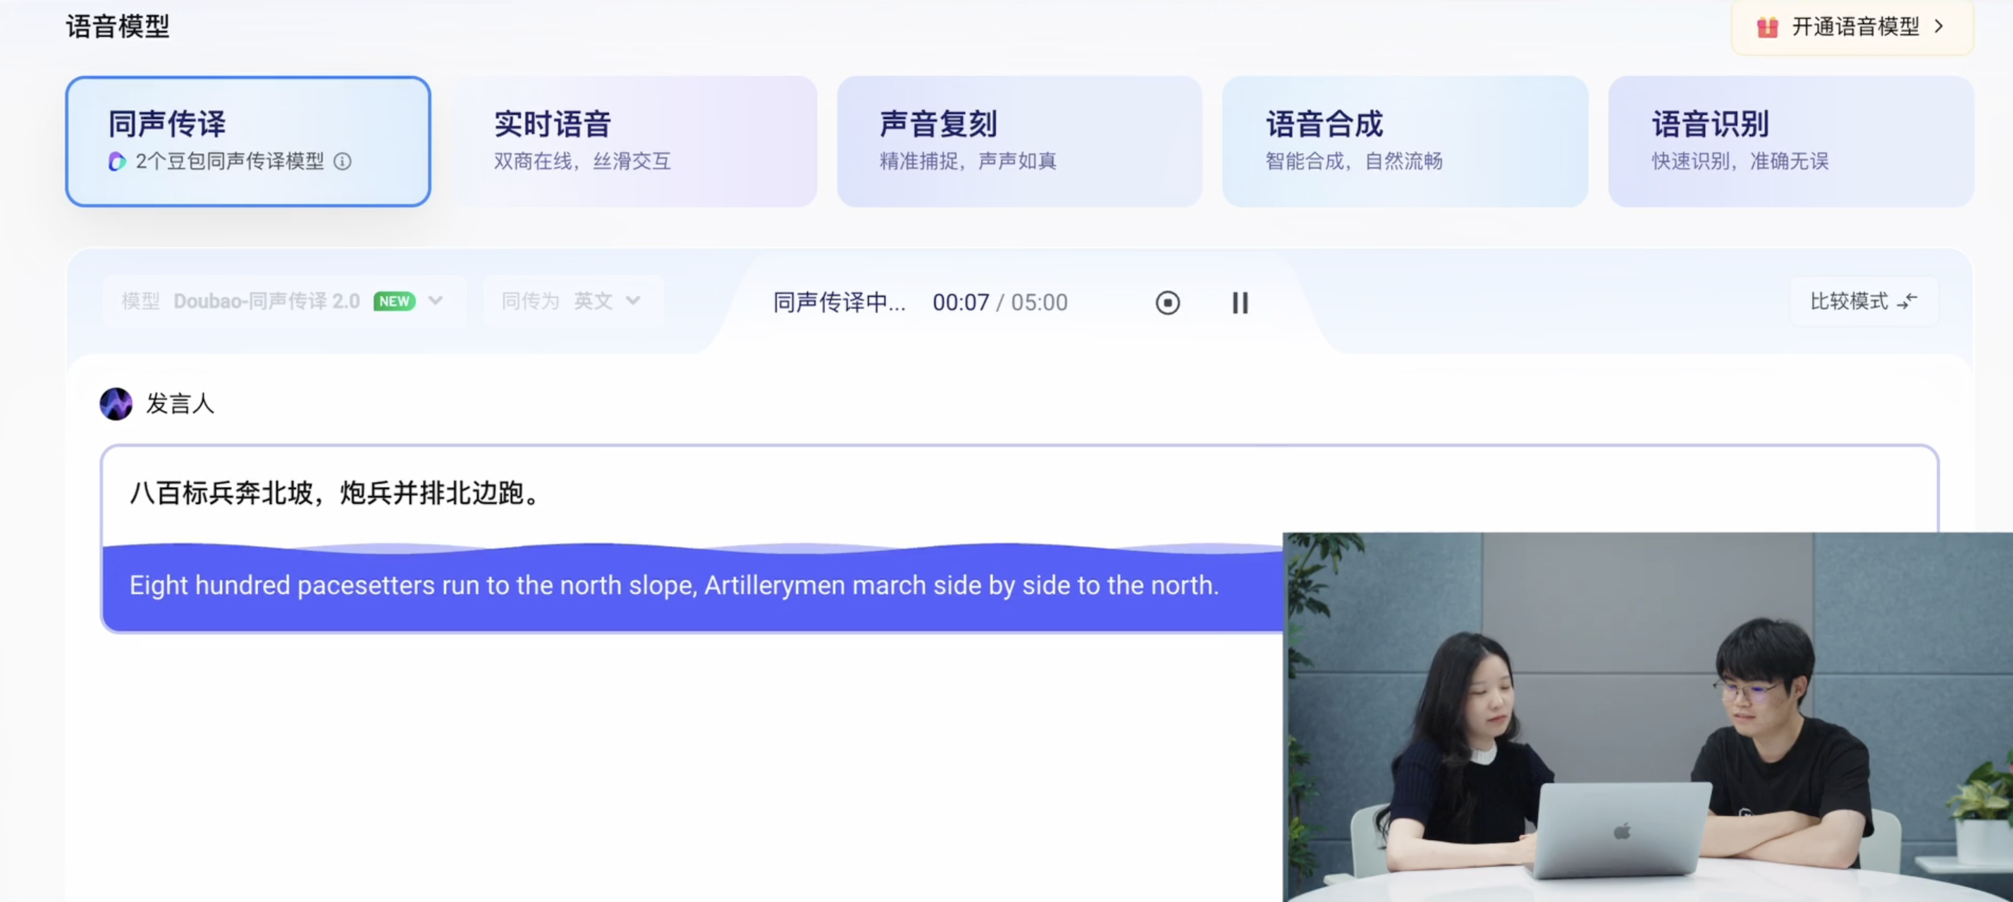Image resolution: width=2013 pixels, height=902 pixels.
Task: Open the 声音复刻 tab card
Action: pos(1019,142)
